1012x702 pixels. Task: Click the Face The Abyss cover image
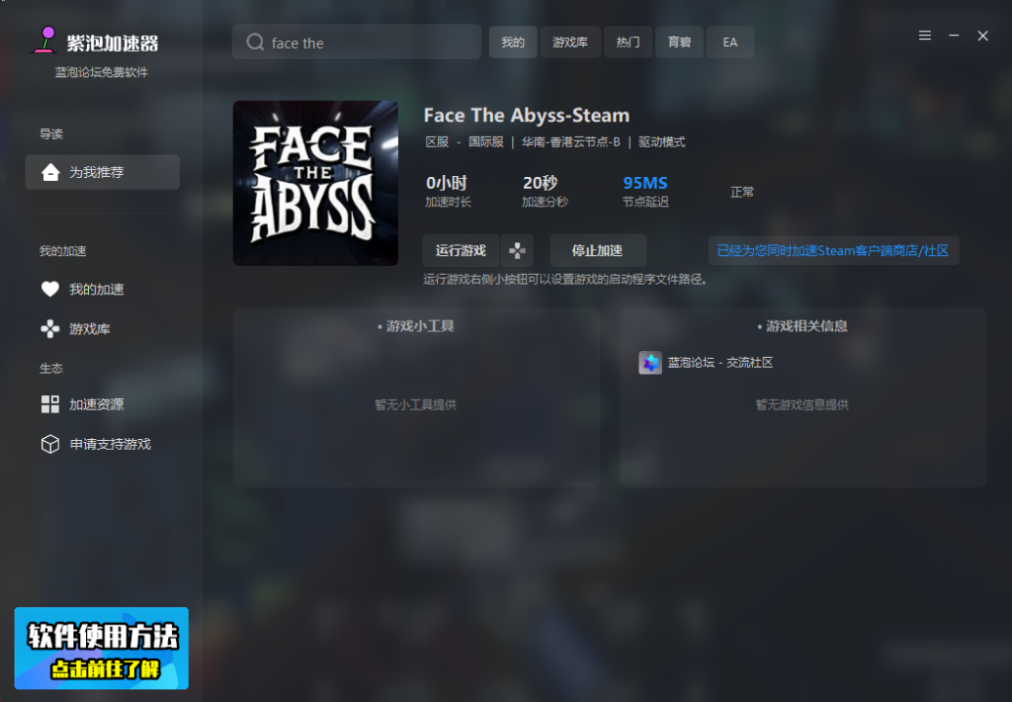pos(315,183)
